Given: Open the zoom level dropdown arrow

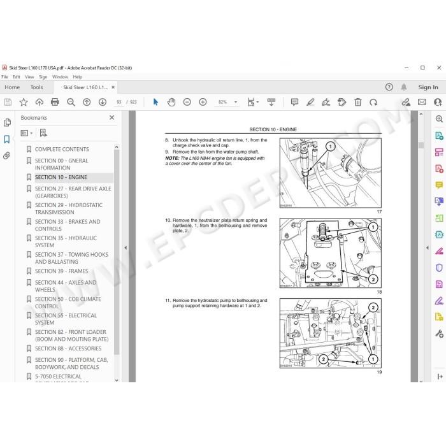Looking at the screenshot, I should coord(236,102).
